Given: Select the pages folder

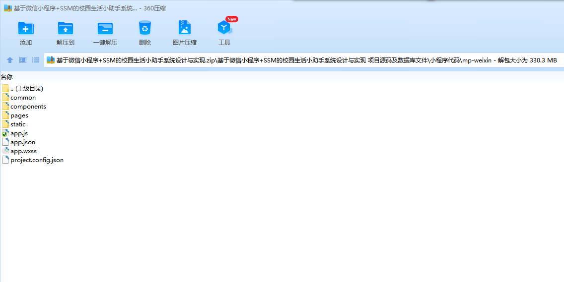Looking at the screenshot, I should click(x=15, y=115).
